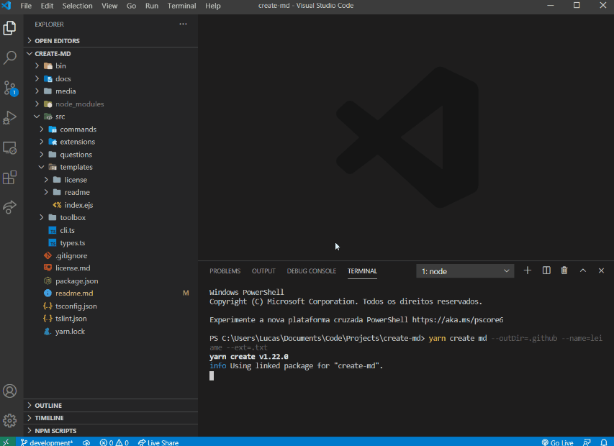
Task: Open the Terminal menu
Action: coord(181,6)
